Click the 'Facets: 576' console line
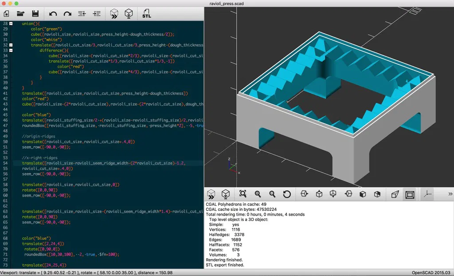Image resolution: width=454 pixels, height=276 pixels. tap(224, 250)
